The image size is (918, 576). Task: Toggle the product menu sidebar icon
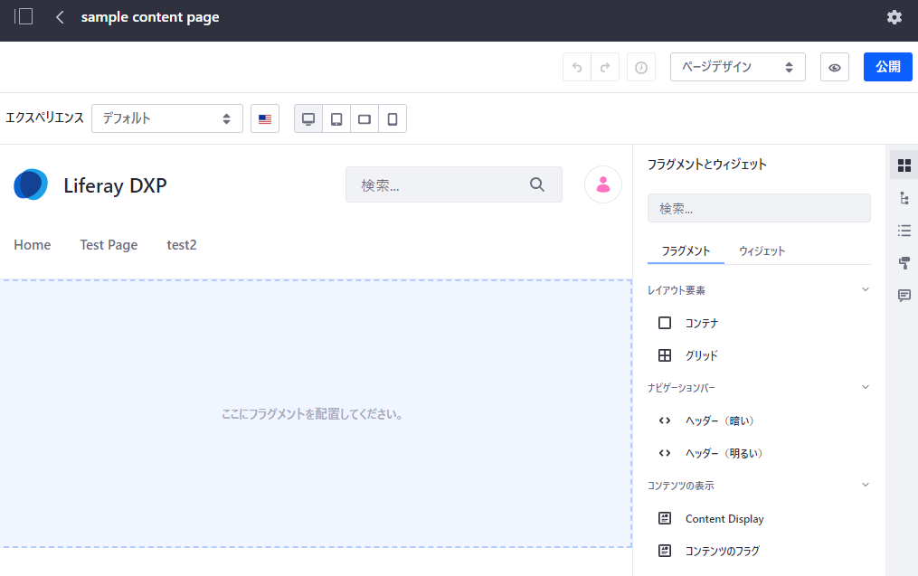pos(24,17)
